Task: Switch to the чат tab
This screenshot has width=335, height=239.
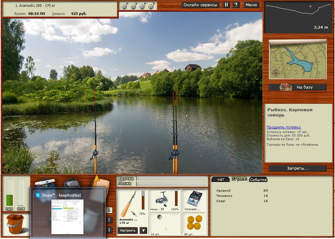Action: tap(220, 179)
